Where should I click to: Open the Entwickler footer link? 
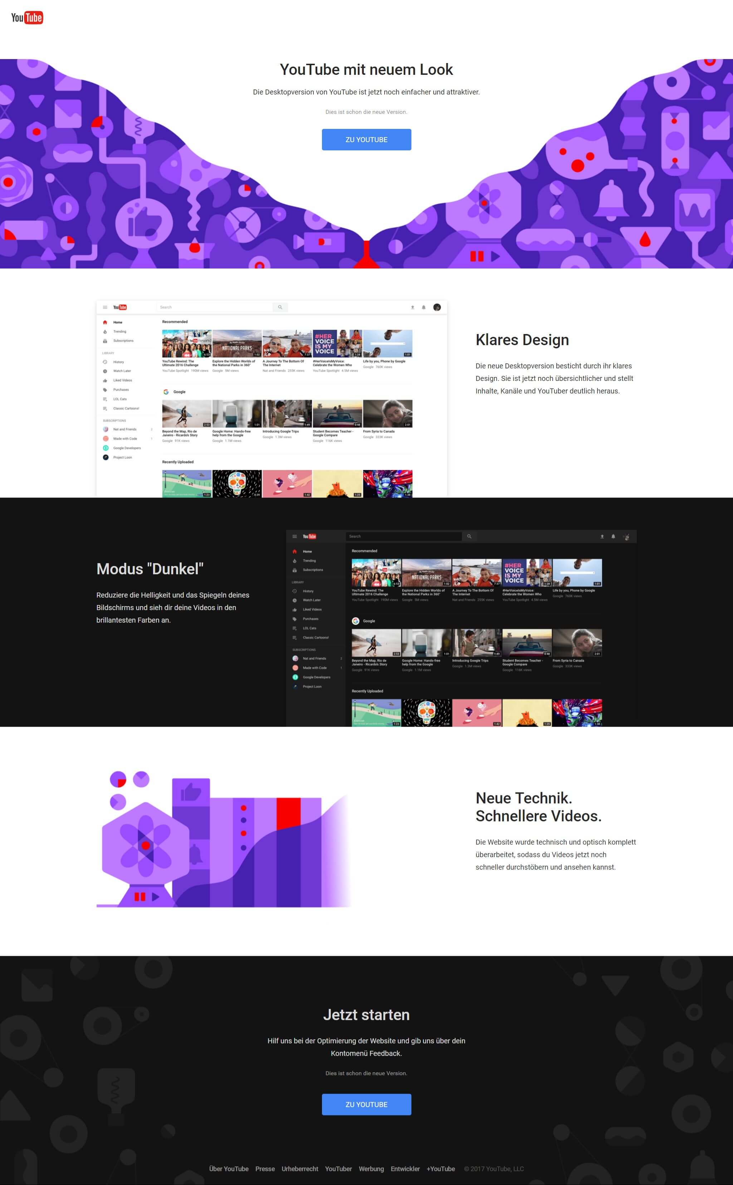(x=405, y=1169)
